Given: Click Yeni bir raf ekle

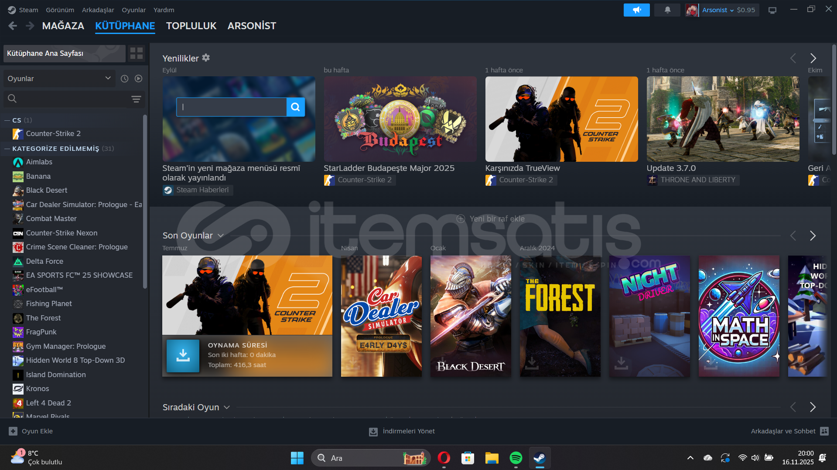Looking at the screenshot, I should (x=491, y=219).
